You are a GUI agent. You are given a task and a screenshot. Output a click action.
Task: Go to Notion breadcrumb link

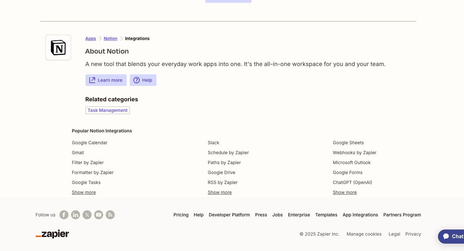pos(111,38)
